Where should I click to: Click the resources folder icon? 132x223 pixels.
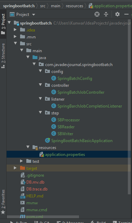35,148
